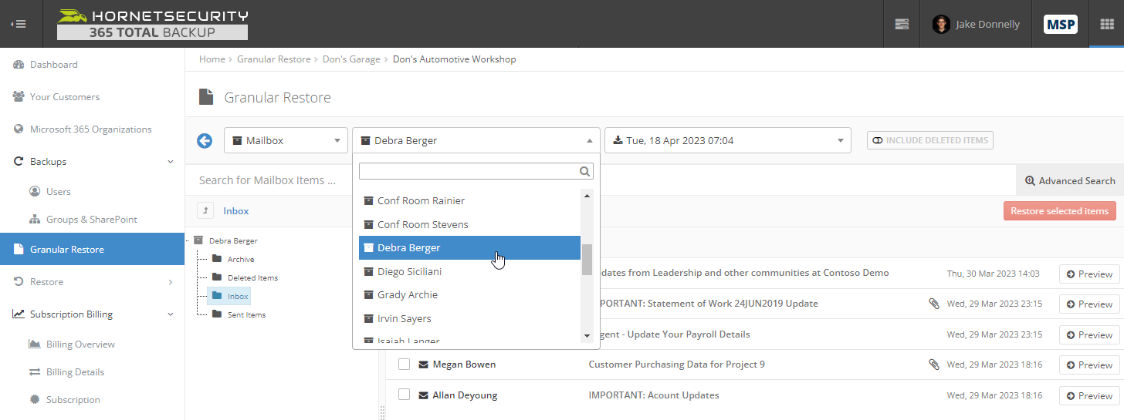Click the MSP badge icon
The height and width of the screenshot is (420, 1124).
(1061, 24)
